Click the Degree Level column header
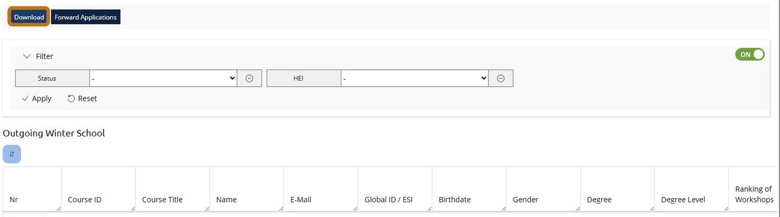This screenshot has width=780, height=217. coord(683,200)
